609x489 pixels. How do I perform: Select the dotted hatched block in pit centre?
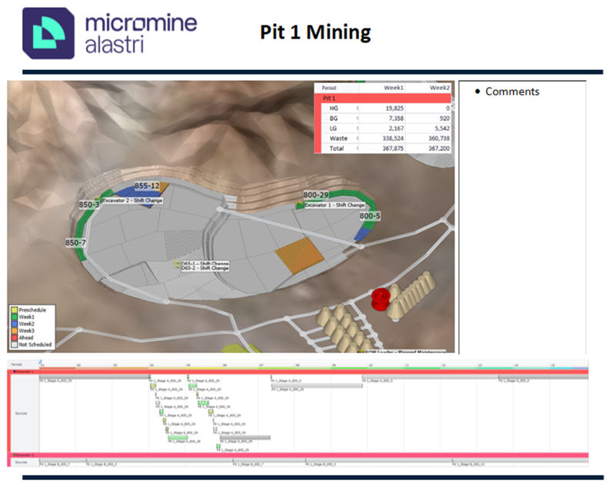[184, 245]
